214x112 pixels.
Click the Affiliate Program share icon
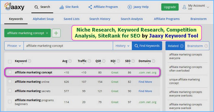point(90,7)
